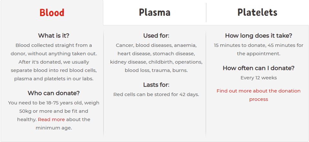
Task: Click the What is it? heading
Action: coord(54,36)
